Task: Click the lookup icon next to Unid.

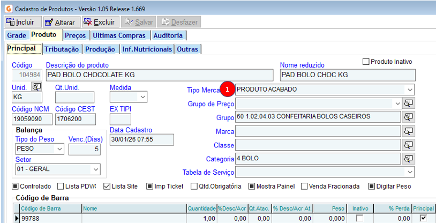Action: click(36, 87)
